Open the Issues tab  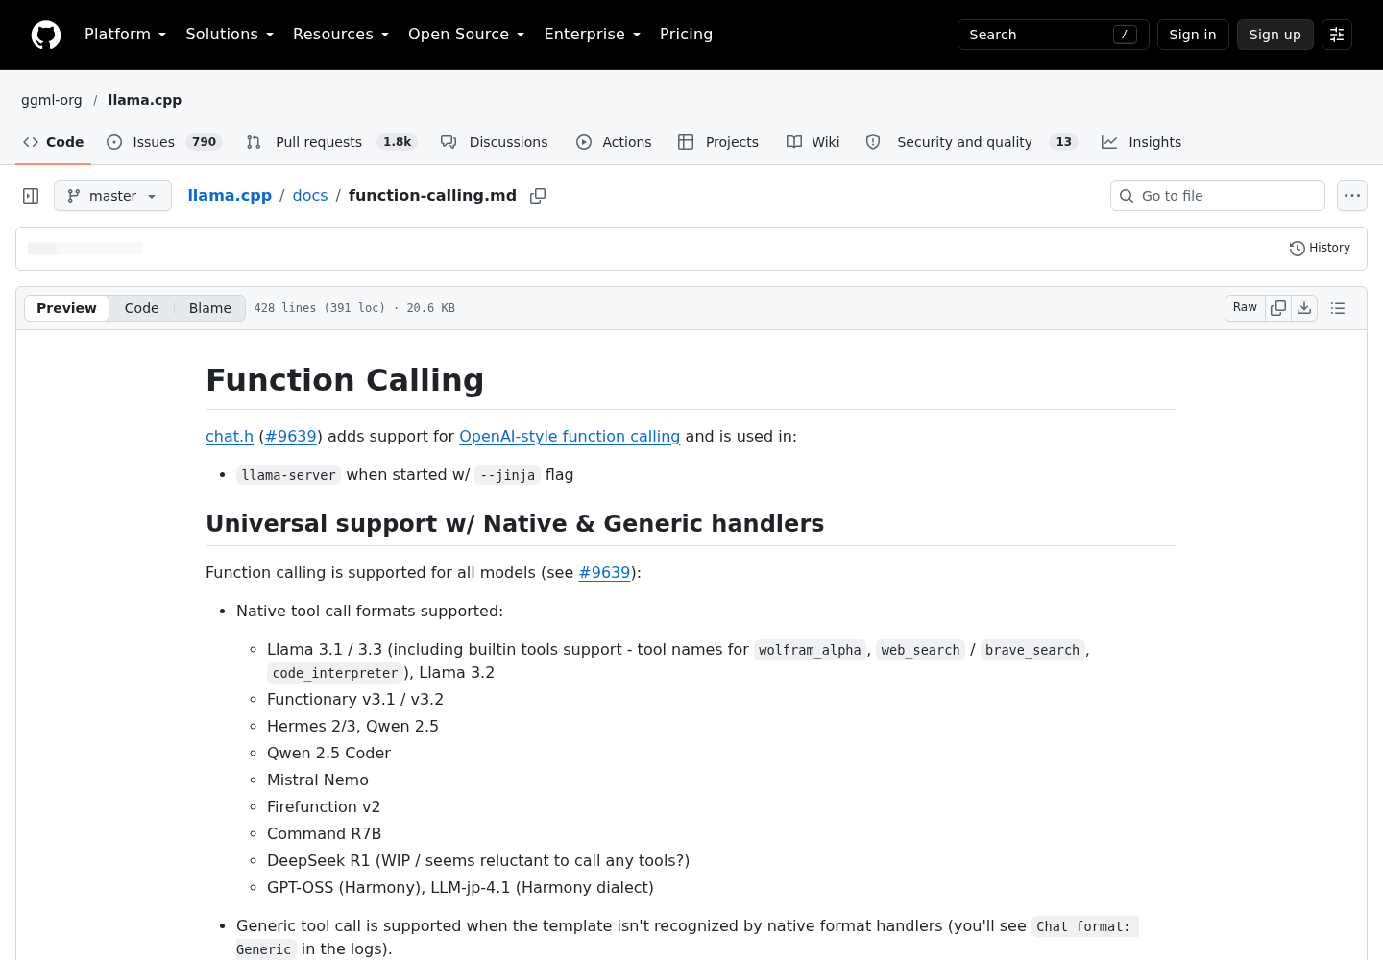click(x=164, y=142)
